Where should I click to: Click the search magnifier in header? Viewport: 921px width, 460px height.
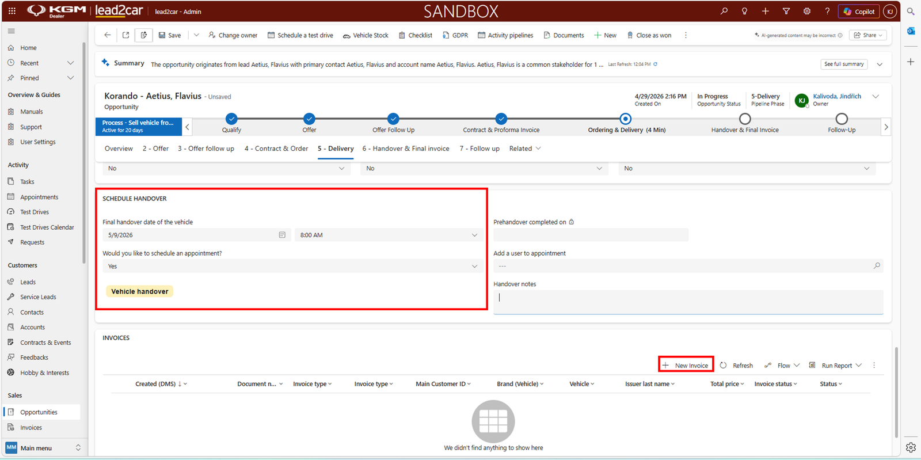(724, 11)
